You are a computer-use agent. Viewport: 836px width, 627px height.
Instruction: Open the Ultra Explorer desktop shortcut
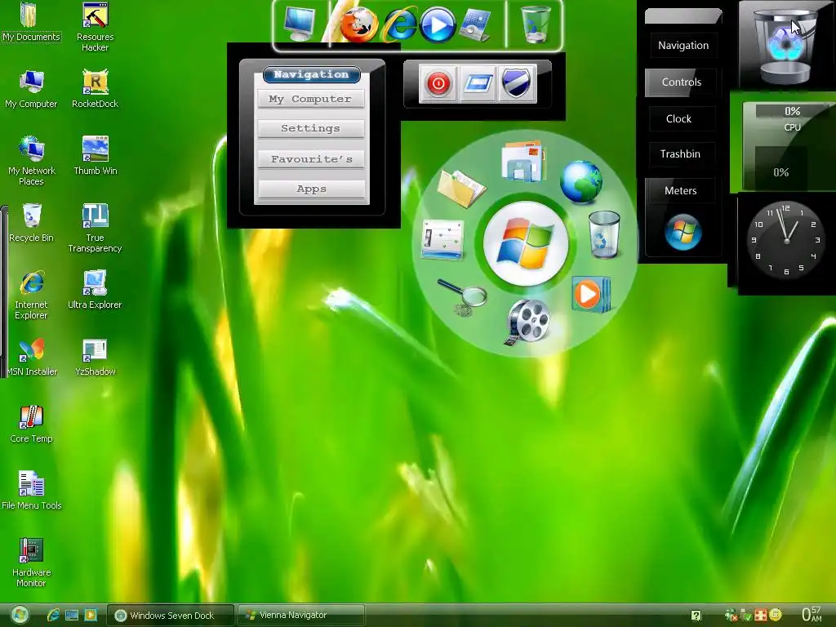click(x=95, y=290)
